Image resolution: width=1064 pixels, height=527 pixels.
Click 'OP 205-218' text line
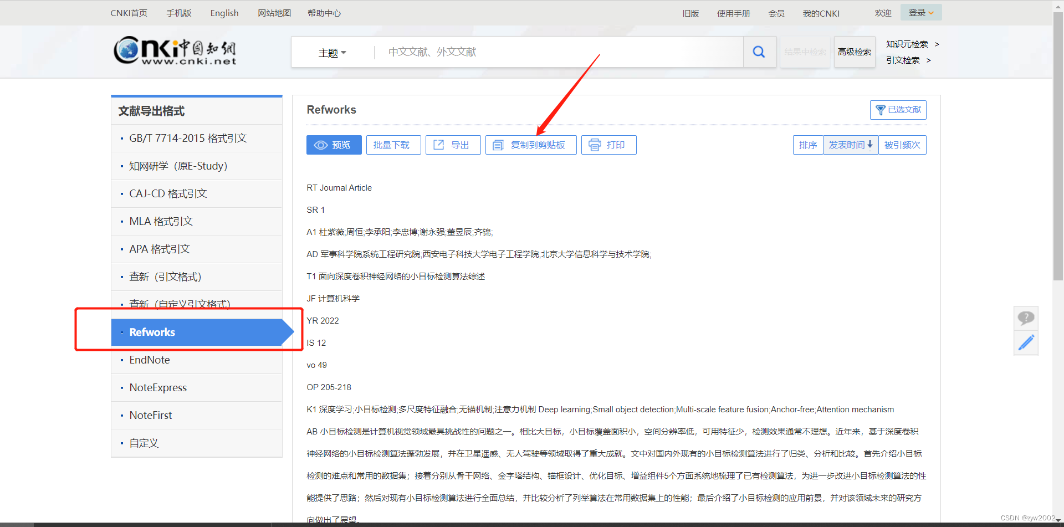point(329,387)
